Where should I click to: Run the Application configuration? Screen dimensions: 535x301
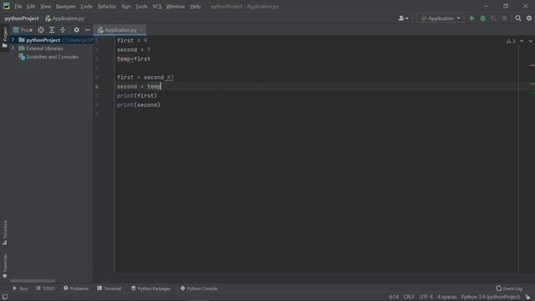click(x=471, y=18)
